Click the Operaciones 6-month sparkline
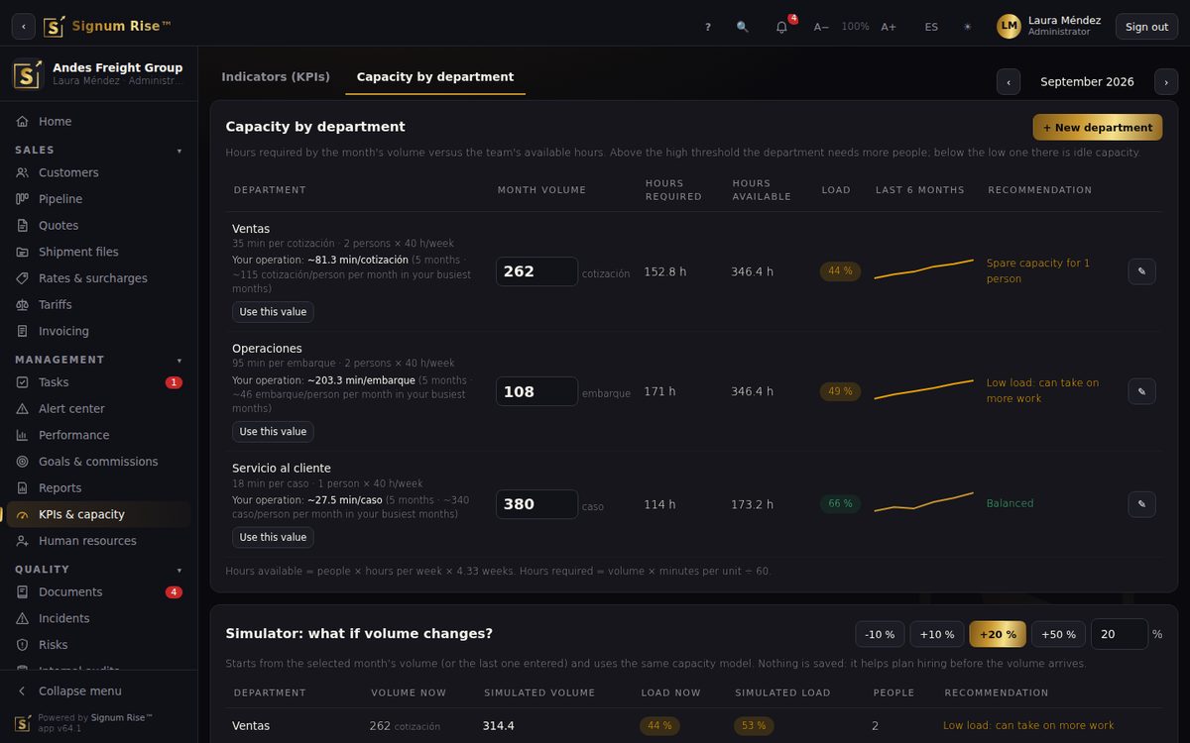This screenshot has height=743, width=1190. pyautogui.click(x=923, y=389)
